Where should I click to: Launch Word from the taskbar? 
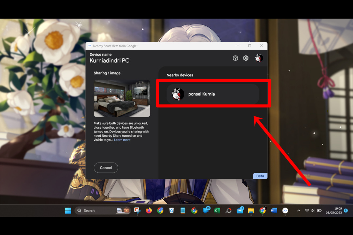click(x=274, y=211)
